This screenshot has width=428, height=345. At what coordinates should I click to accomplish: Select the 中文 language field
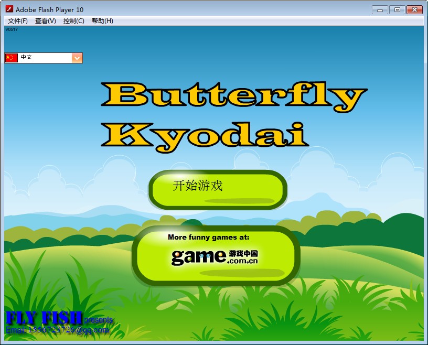click(x=45, y=58)
